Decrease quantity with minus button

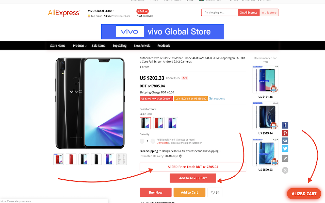click(142, 141)
